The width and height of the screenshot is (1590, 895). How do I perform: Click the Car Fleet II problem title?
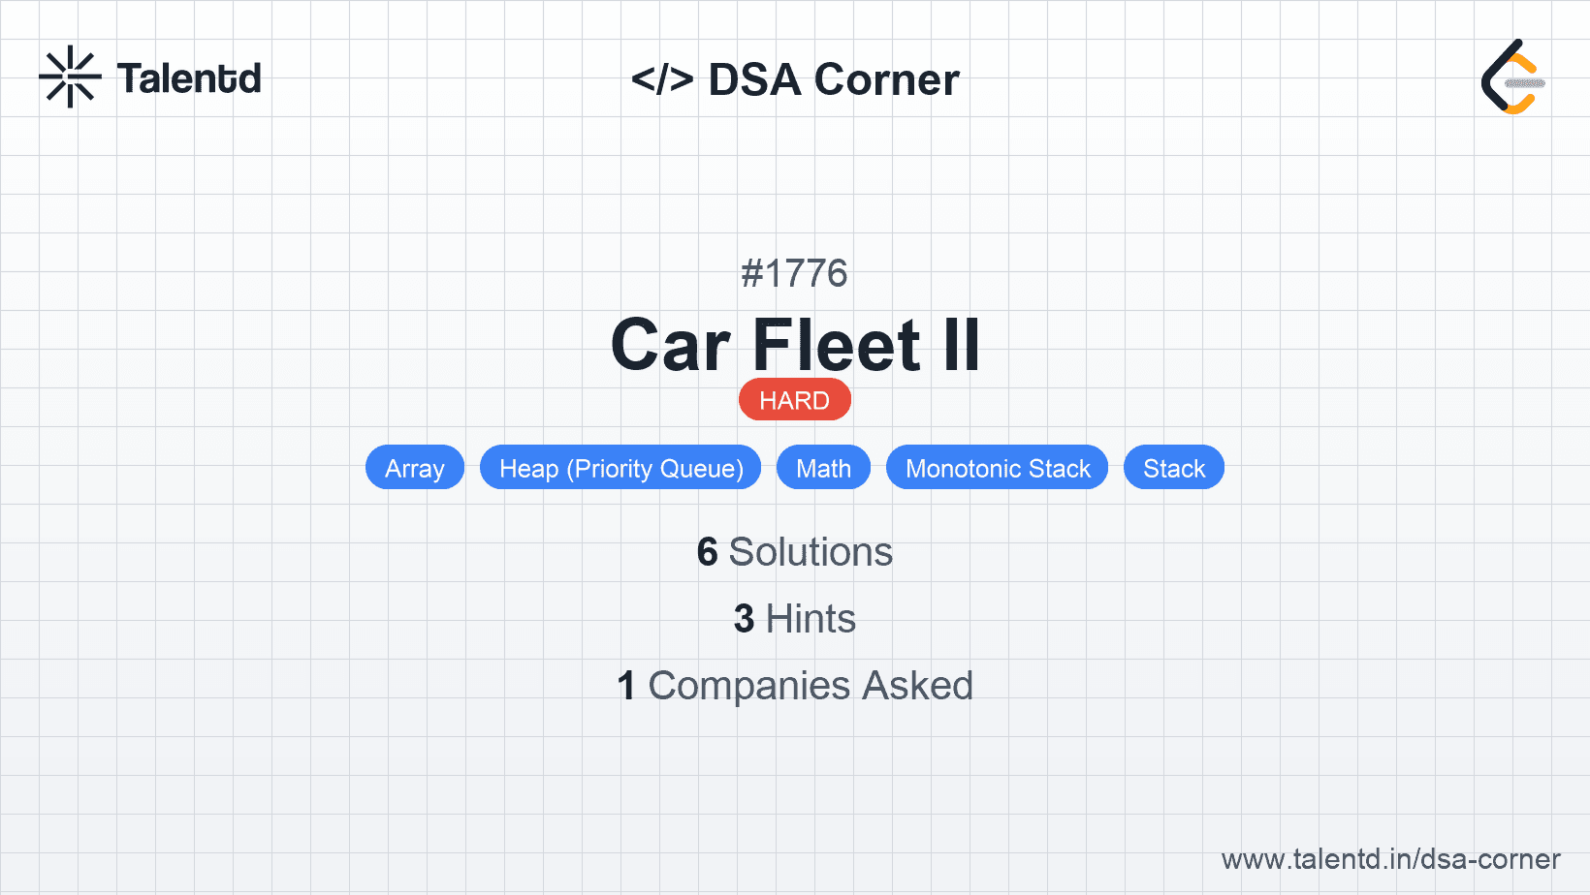pyautogui.click(x=795, y=345)
